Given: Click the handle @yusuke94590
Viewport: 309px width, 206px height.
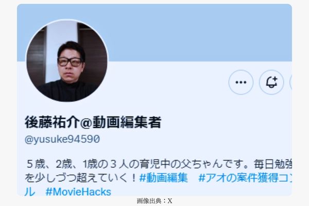Looking at the screenshot, I should pyautogui.click(x=62, y=139).
